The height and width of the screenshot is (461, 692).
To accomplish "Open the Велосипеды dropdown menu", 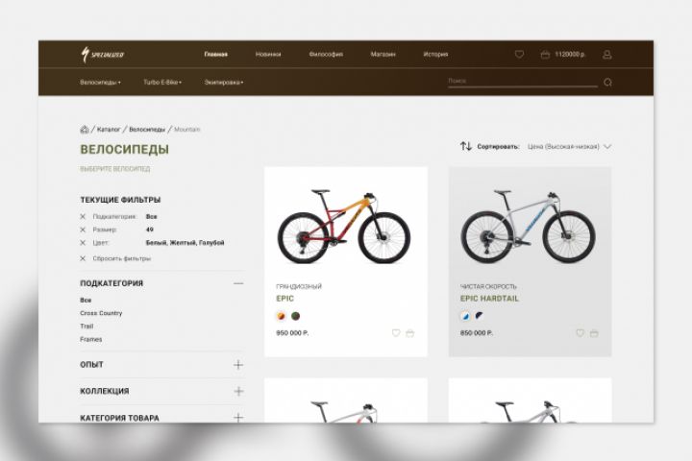I will tap(100, 82).
